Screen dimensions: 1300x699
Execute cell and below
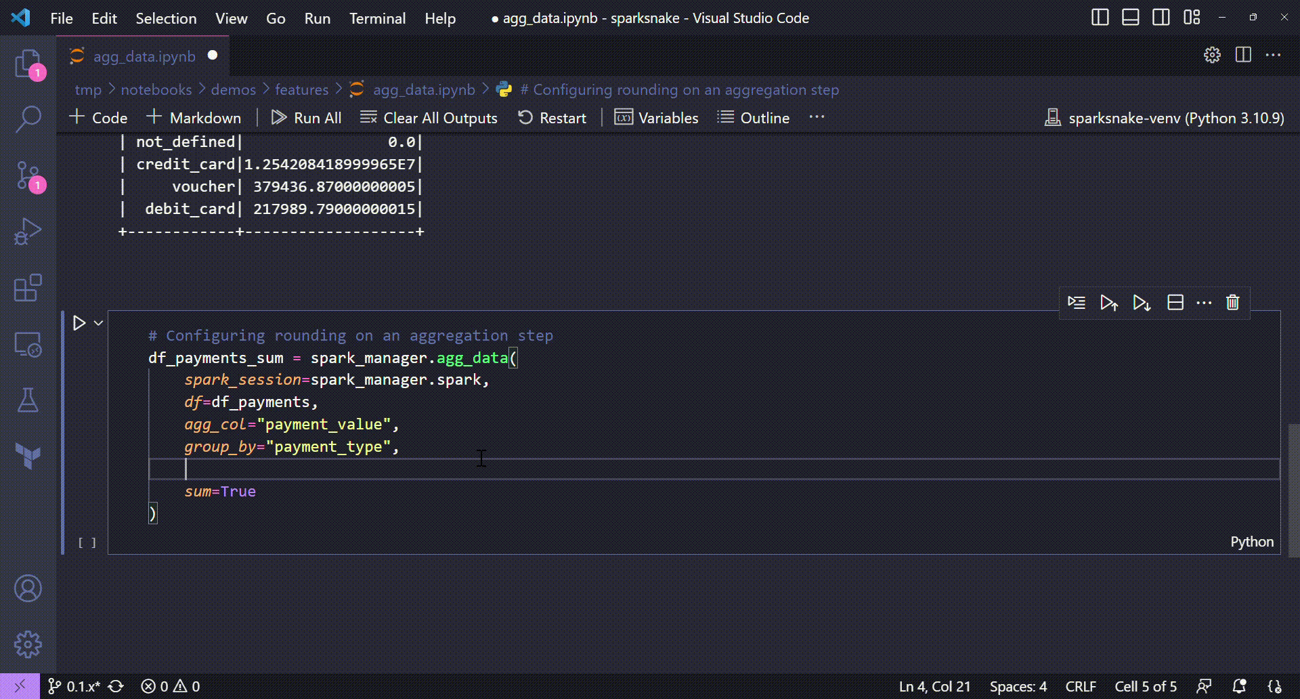pyautogui.click(x=1142, y=303)
